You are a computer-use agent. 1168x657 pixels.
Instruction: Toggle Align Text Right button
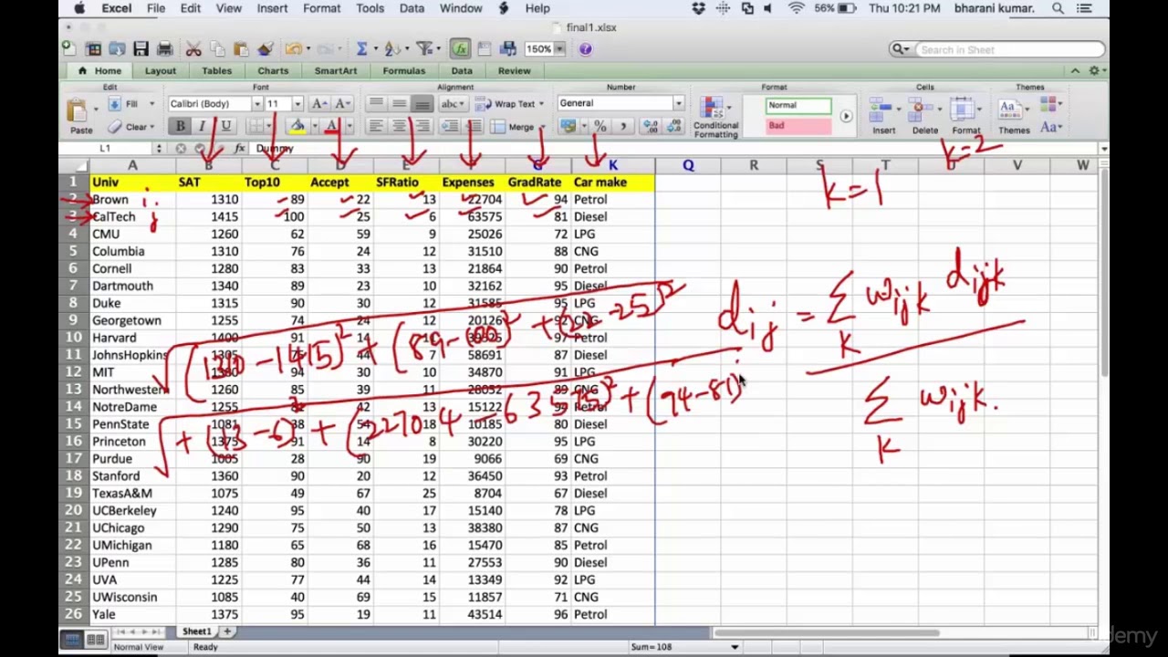coord(421,127)
